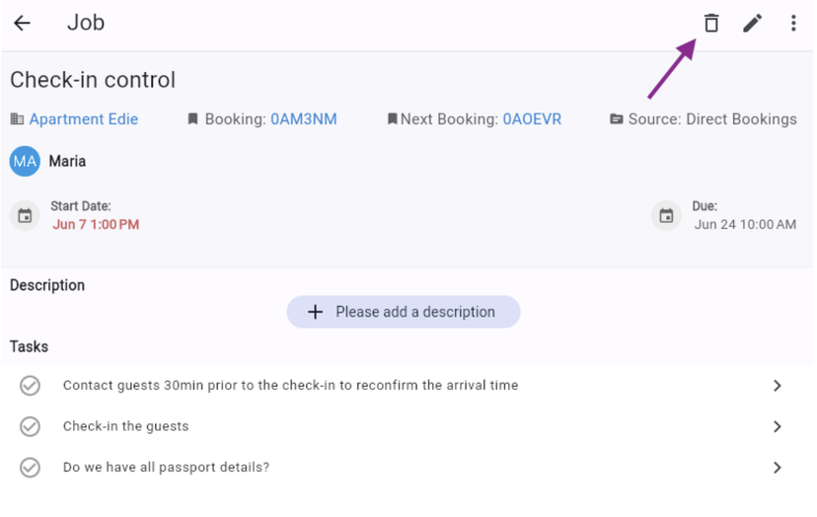
Task: Check off 'Check-in the guests' task
Action: [x=31, y=426]
